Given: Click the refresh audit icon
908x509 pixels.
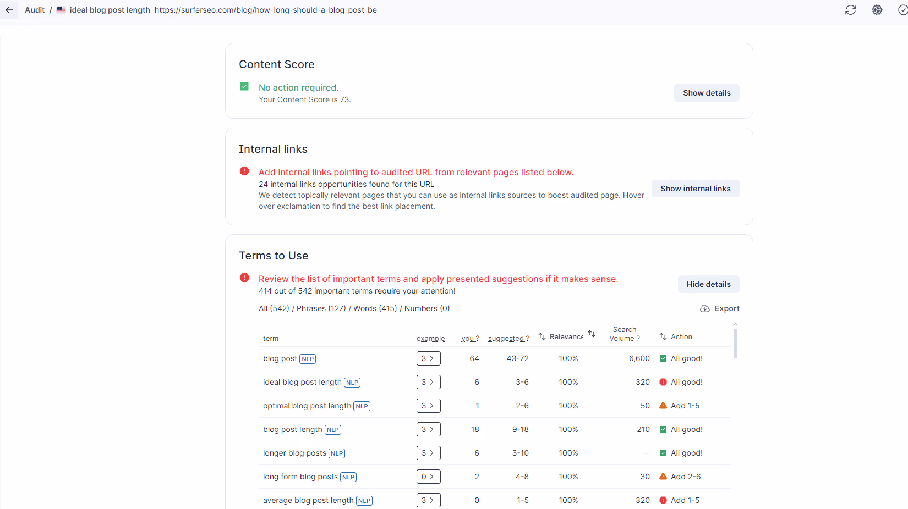Looking at the screenshot, I should click(851, 10).
